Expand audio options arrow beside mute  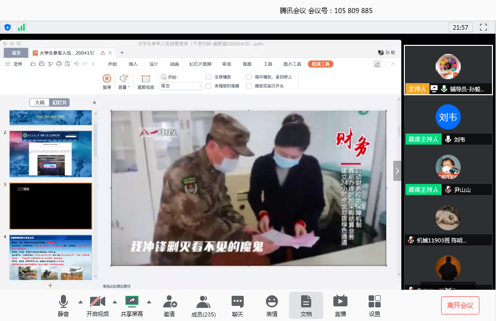point(80,302)
